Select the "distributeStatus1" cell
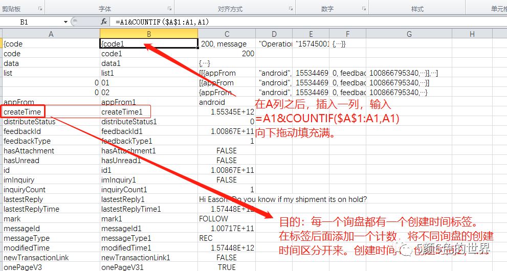 pyautogui.click(x=149, y=122)
